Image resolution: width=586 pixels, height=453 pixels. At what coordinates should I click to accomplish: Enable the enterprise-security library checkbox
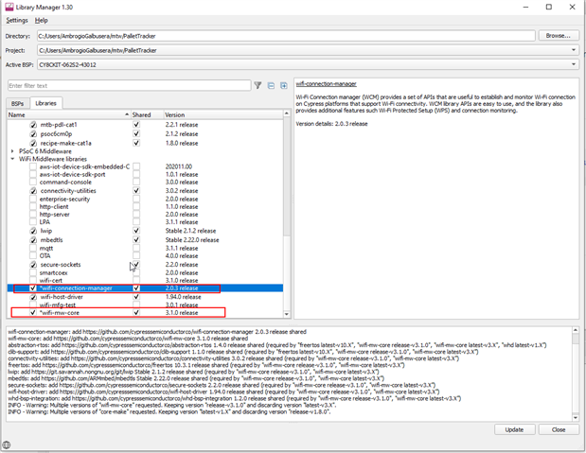[x=33, y=199]
